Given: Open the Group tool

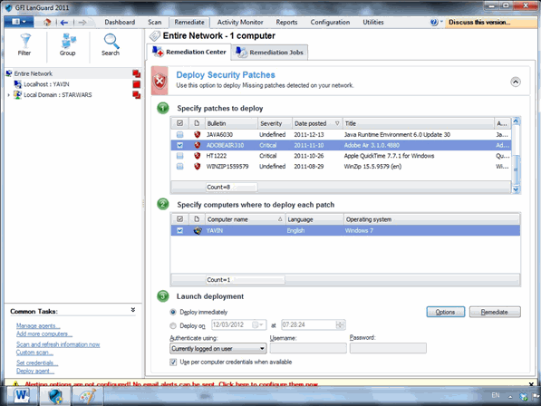Looking at the screenshot, I should pos(68,44).
